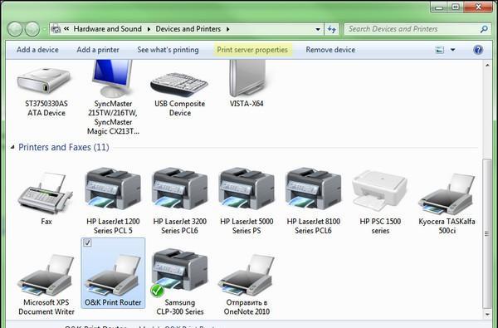498x328 pixels.
Task: Expand the arrow after Hardware and Sound
Action: click(x=149, y=29)
